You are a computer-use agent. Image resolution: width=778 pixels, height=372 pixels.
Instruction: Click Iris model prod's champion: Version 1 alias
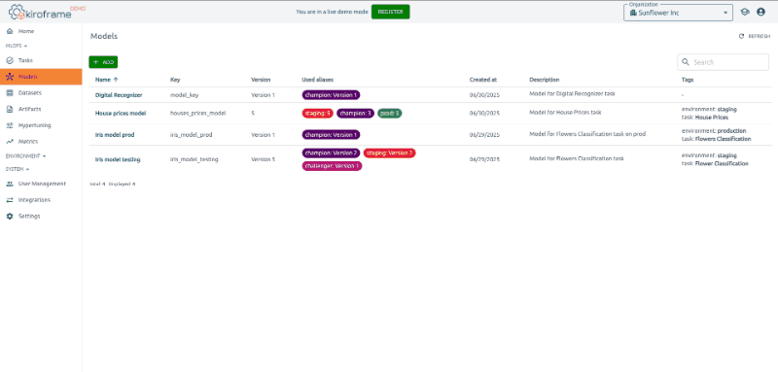331,135
